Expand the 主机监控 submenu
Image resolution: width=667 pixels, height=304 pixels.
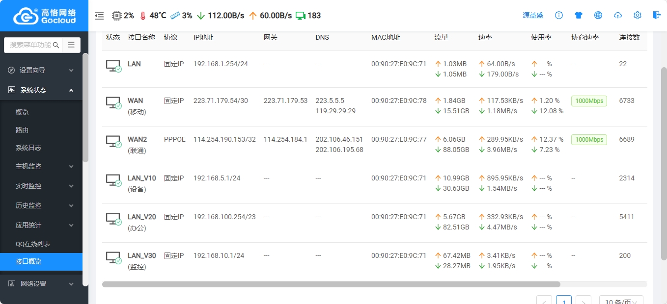(x=41, y=167)
